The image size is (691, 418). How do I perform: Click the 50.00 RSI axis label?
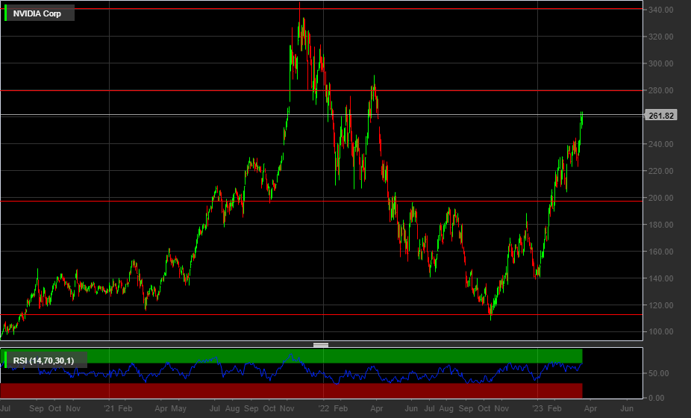pos(658,373)
